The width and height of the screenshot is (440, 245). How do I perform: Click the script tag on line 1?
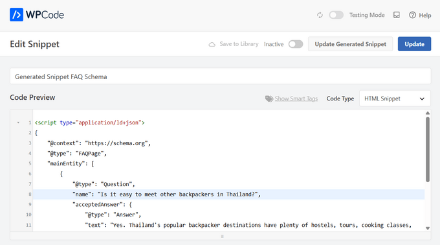[89, 122]
